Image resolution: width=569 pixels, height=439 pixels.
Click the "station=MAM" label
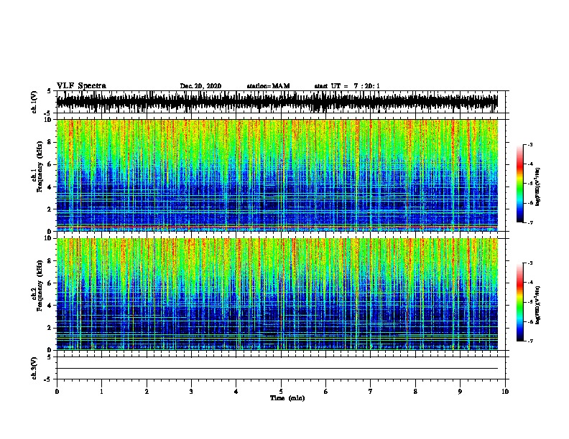pos(269,86)
